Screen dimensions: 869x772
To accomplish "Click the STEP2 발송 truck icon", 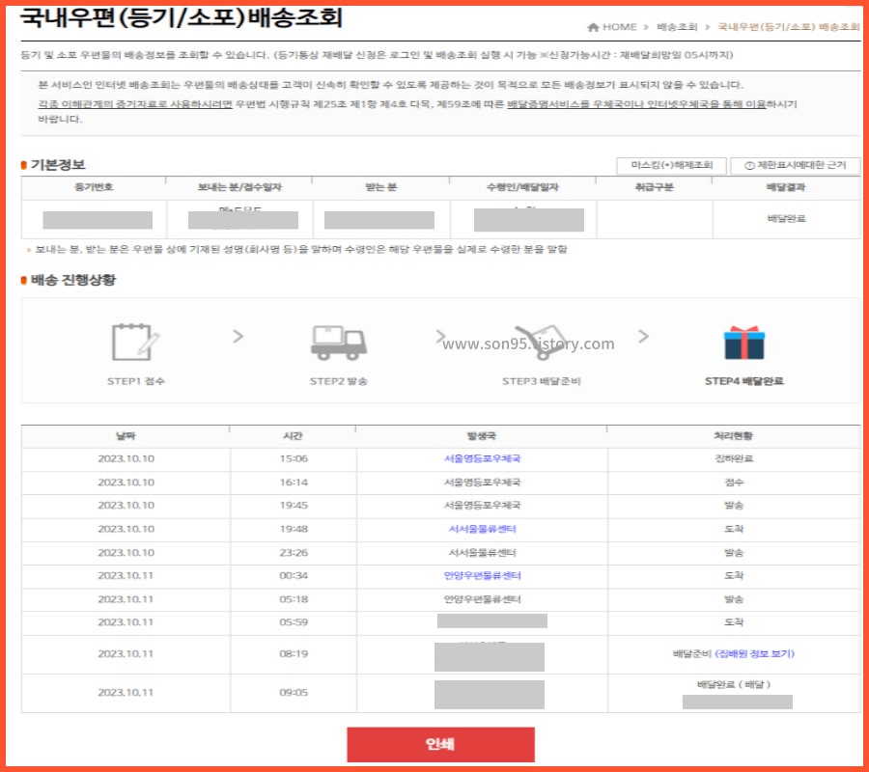I will click(339, 343).
